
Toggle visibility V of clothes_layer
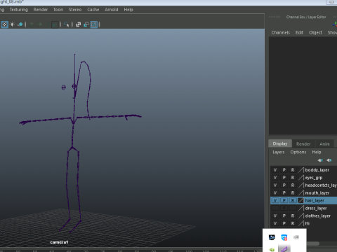[275, 216]
